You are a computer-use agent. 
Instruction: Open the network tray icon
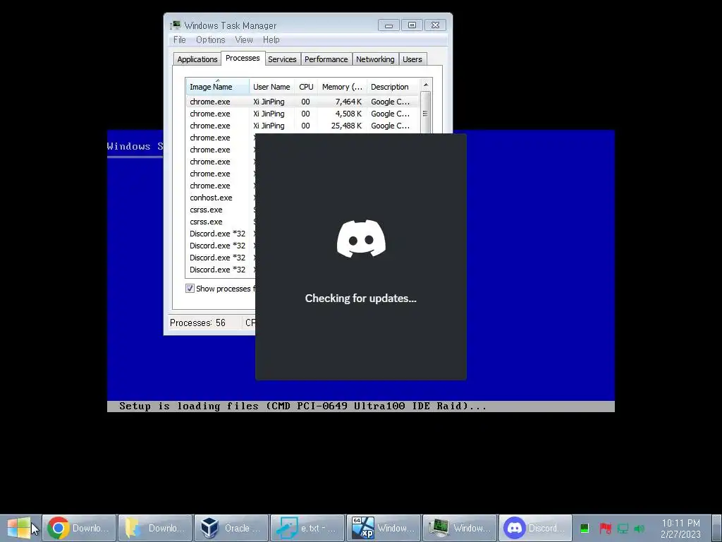623,529
